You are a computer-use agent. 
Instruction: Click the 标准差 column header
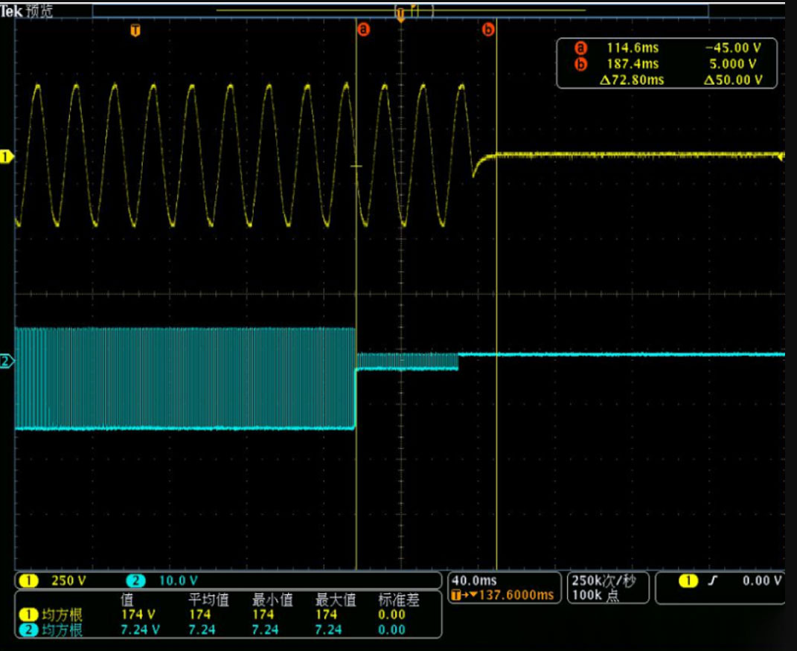tap(399, 600)
